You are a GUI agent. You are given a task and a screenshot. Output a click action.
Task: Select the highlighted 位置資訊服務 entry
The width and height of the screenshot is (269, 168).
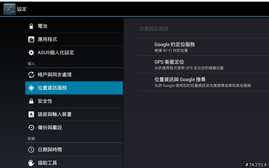point(74,88)
